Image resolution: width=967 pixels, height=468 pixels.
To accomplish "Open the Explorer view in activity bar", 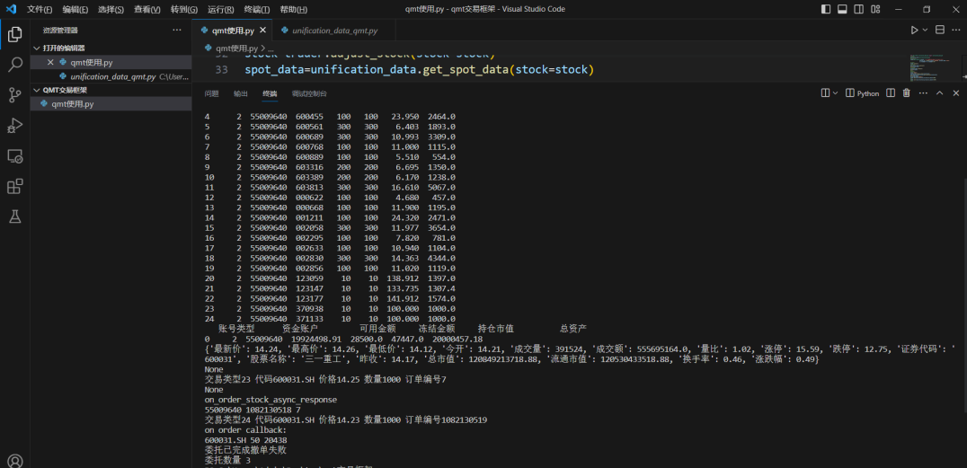I will [14, 34].
